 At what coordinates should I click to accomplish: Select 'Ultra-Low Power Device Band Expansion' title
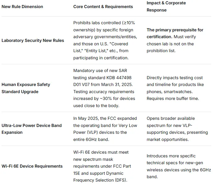click(x=32, y=129)
